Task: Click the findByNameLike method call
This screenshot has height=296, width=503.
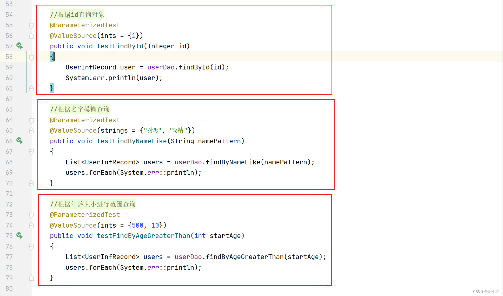Action: coord(233,162)
